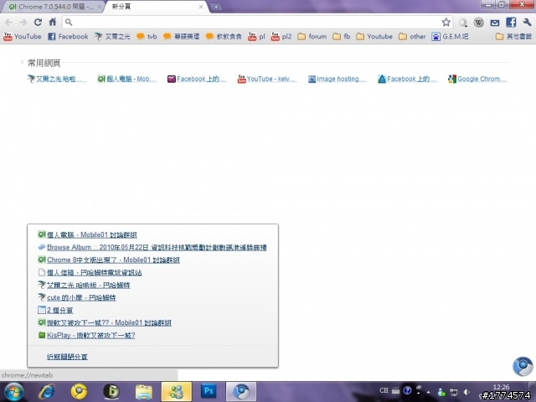Open the Windows Start menu
The image size is (536, 402).
pos(14,392)
